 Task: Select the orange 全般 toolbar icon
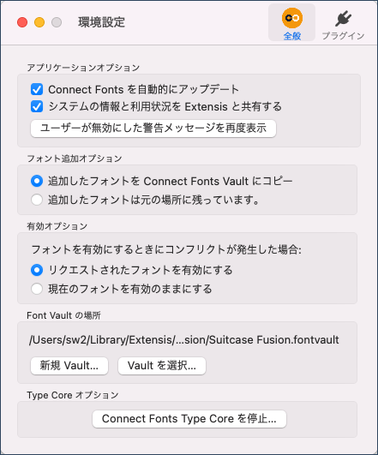point(291,18)
